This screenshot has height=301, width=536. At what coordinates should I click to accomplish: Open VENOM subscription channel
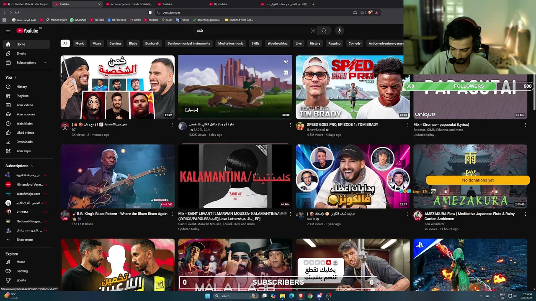coord(27,212)
